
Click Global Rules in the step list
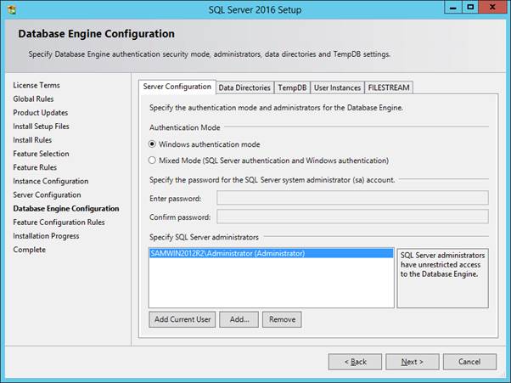pos(33,99)
